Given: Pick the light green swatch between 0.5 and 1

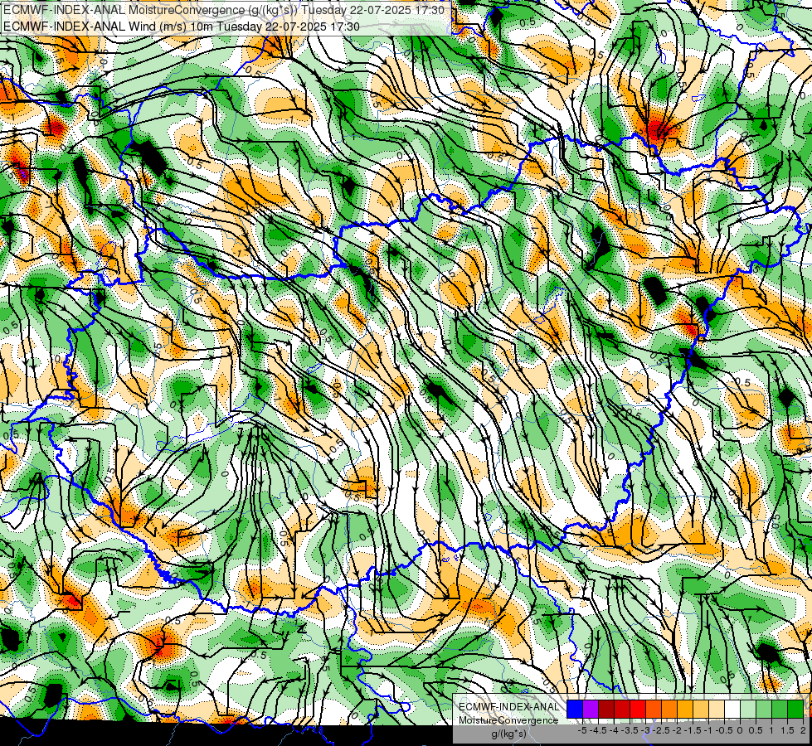Looking at the screenshot, I should 764,709.
